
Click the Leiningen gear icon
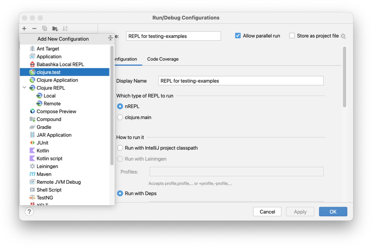click(32, 166)
